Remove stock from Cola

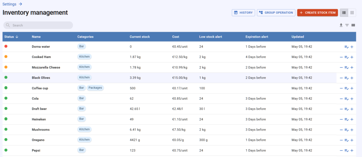[341, 99]
